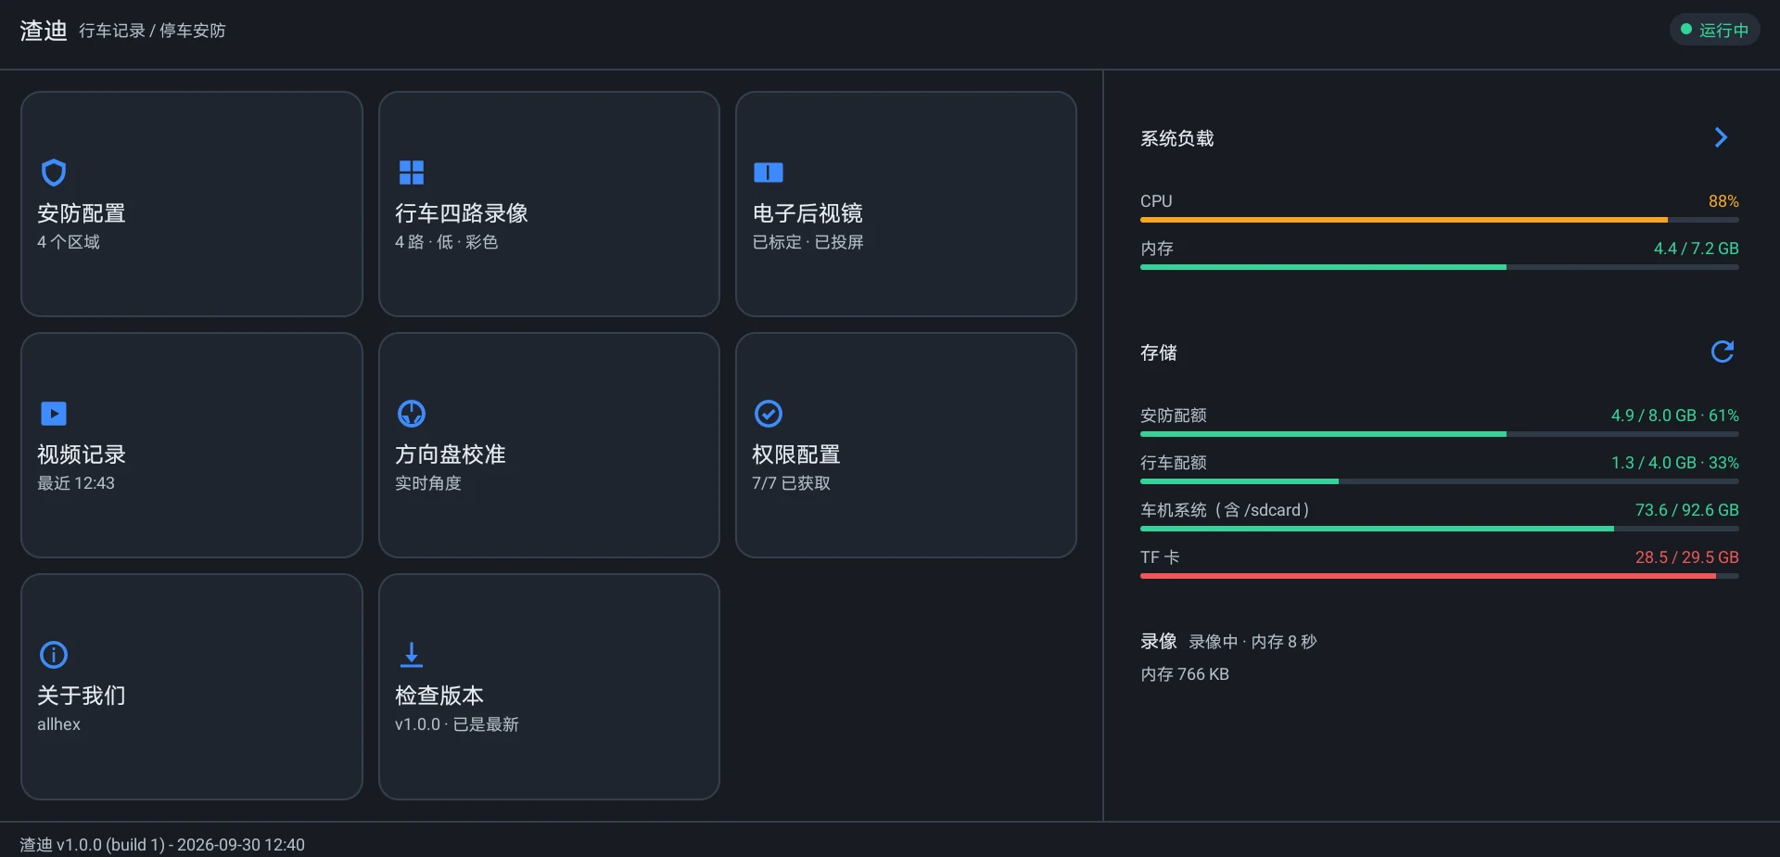Click the TF 卡 label
Image resolution: width=1780 pixels, height=857 pixels.
click(x=1160, y=557)
